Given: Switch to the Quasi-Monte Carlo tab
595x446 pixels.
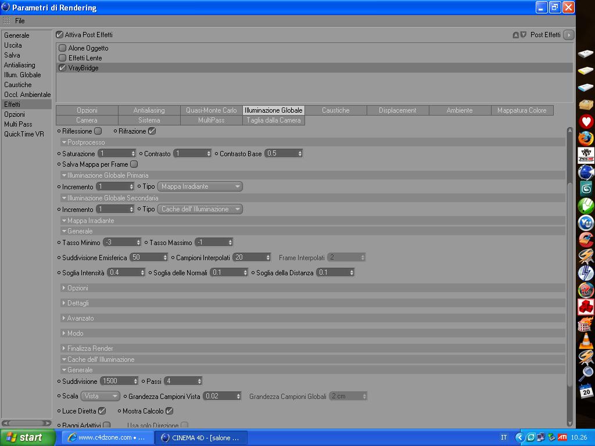Looking at the screenshot, I should pos(212,110).
